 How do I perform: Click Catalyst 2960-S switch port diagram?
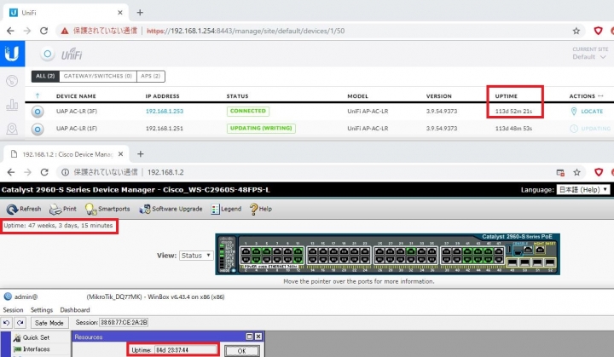coord(387,255)
